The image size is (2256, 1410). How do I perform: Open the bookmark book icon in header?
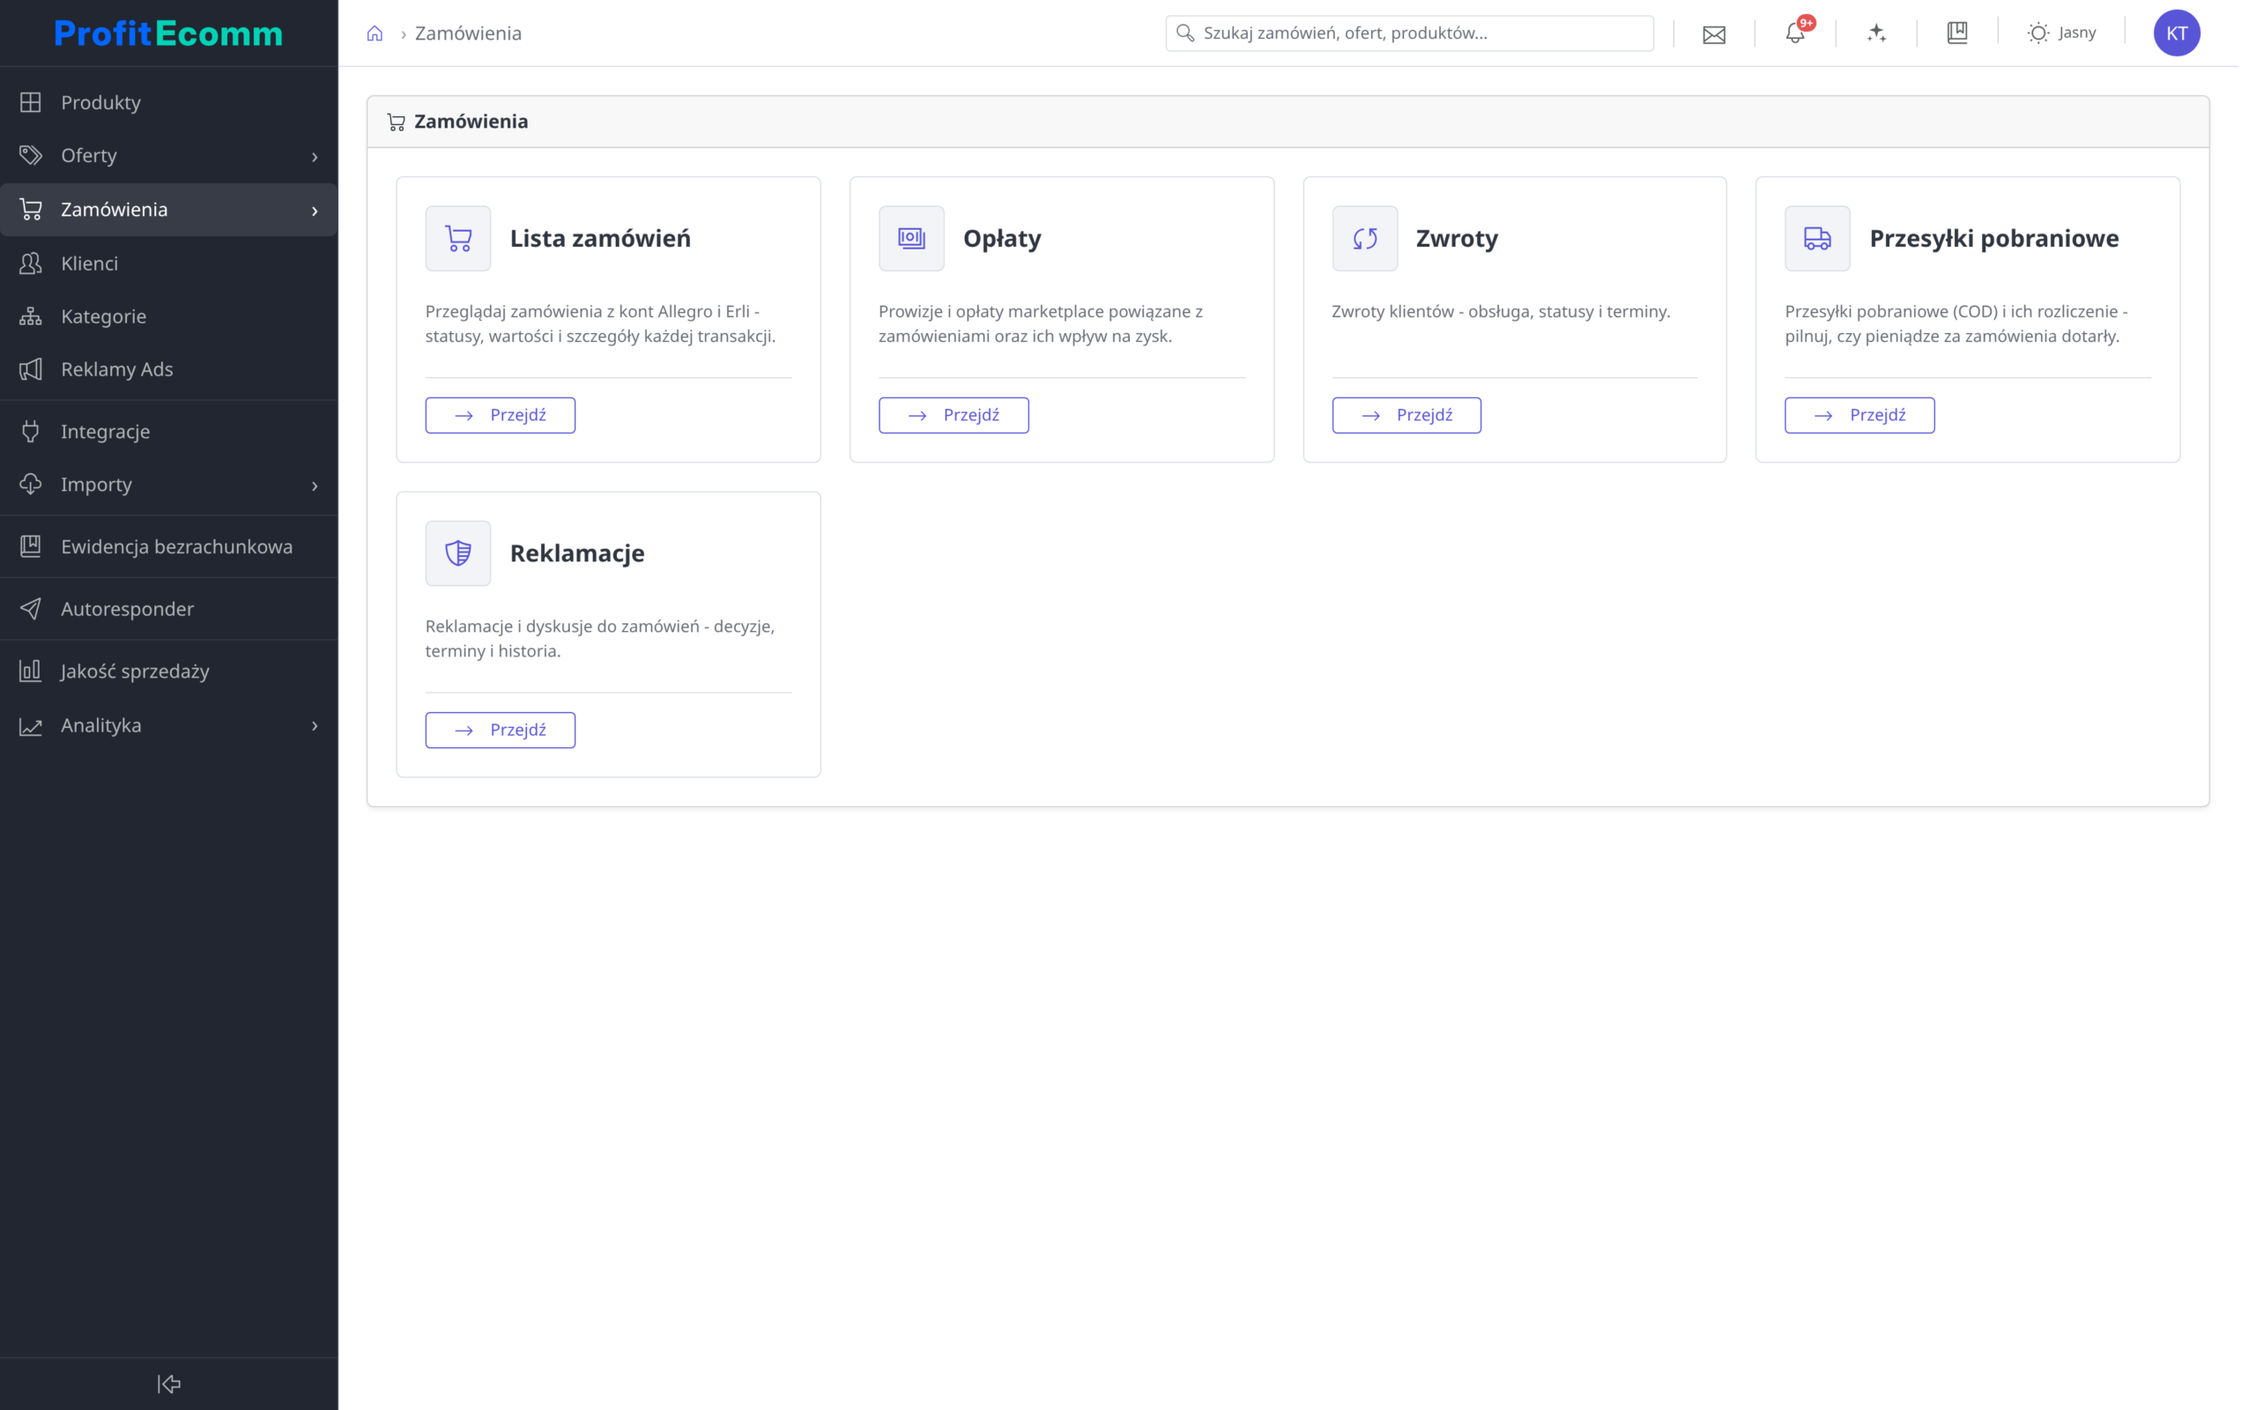(1956, 33)
